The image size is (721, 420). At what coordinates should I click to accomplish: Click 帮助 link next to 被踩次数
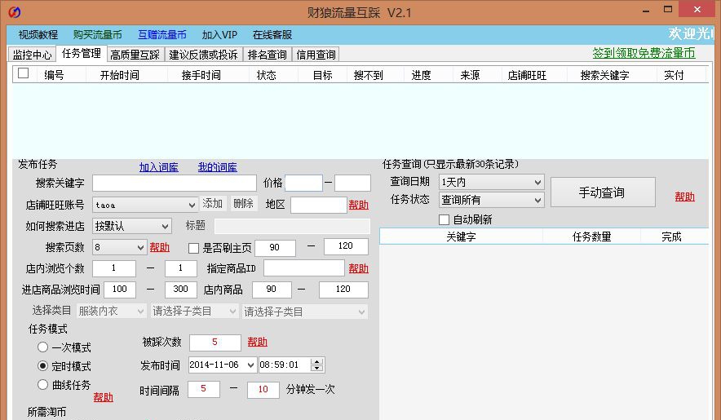click(x=257, y=343)
